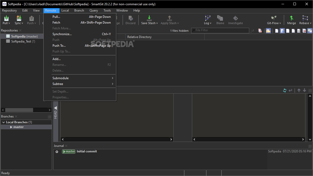313x176 pixels.
Task: Click the red stacked-files filter icon
Action: [x=260, y=31]
